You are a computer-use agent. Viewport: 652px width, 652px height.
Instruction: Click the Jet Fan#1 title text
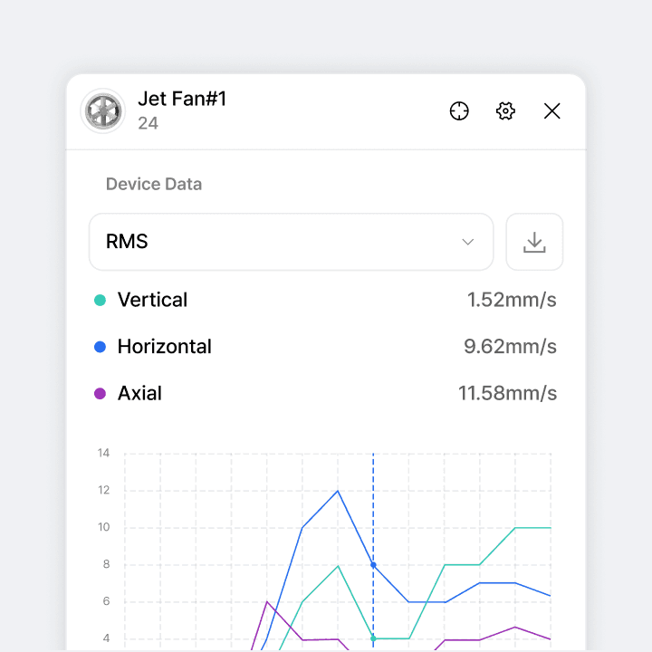182,99
